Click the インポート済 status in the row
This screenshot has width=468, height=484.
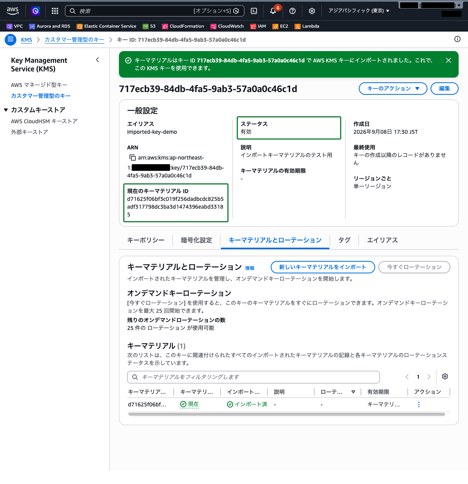click(x=247, y=404)
